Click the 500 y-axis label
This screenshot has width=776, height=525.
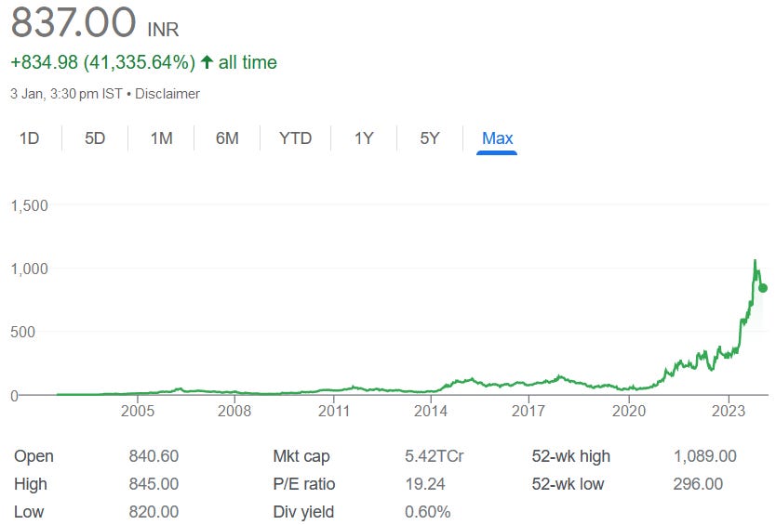(x=22, y=332)
